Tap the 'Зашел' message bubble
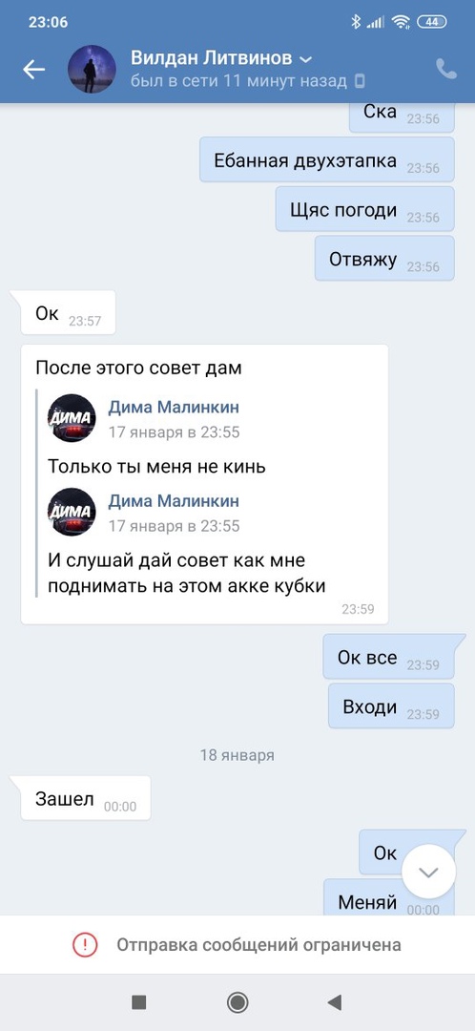Image resolution: width=475 pixels, height=1031 pixels. point(86,798)
